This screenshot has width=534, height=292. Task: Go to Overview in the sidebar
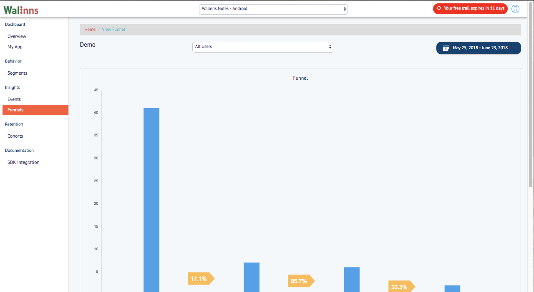click(x=17, y=36)
